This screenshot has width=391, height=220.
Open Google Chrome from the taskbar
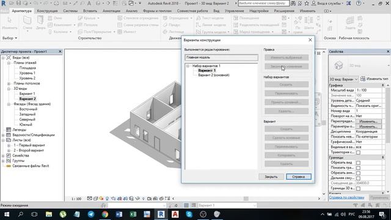(x=105, y=215)
